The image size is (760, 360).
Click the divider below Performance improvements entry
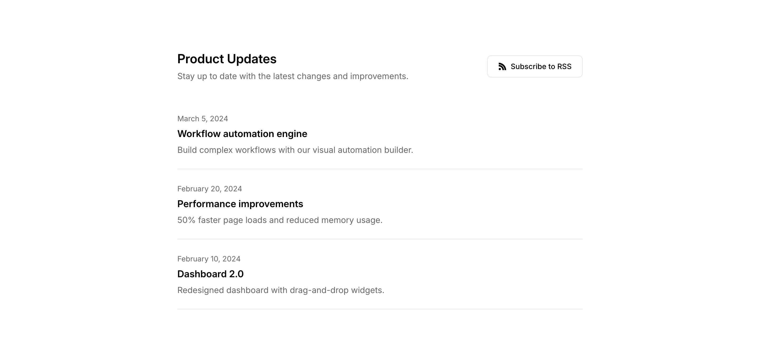point(380,239)
